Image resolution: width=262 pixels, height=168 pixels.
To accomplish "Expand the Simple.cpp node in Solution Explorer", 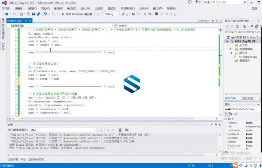I will click(x=235, y=57).
